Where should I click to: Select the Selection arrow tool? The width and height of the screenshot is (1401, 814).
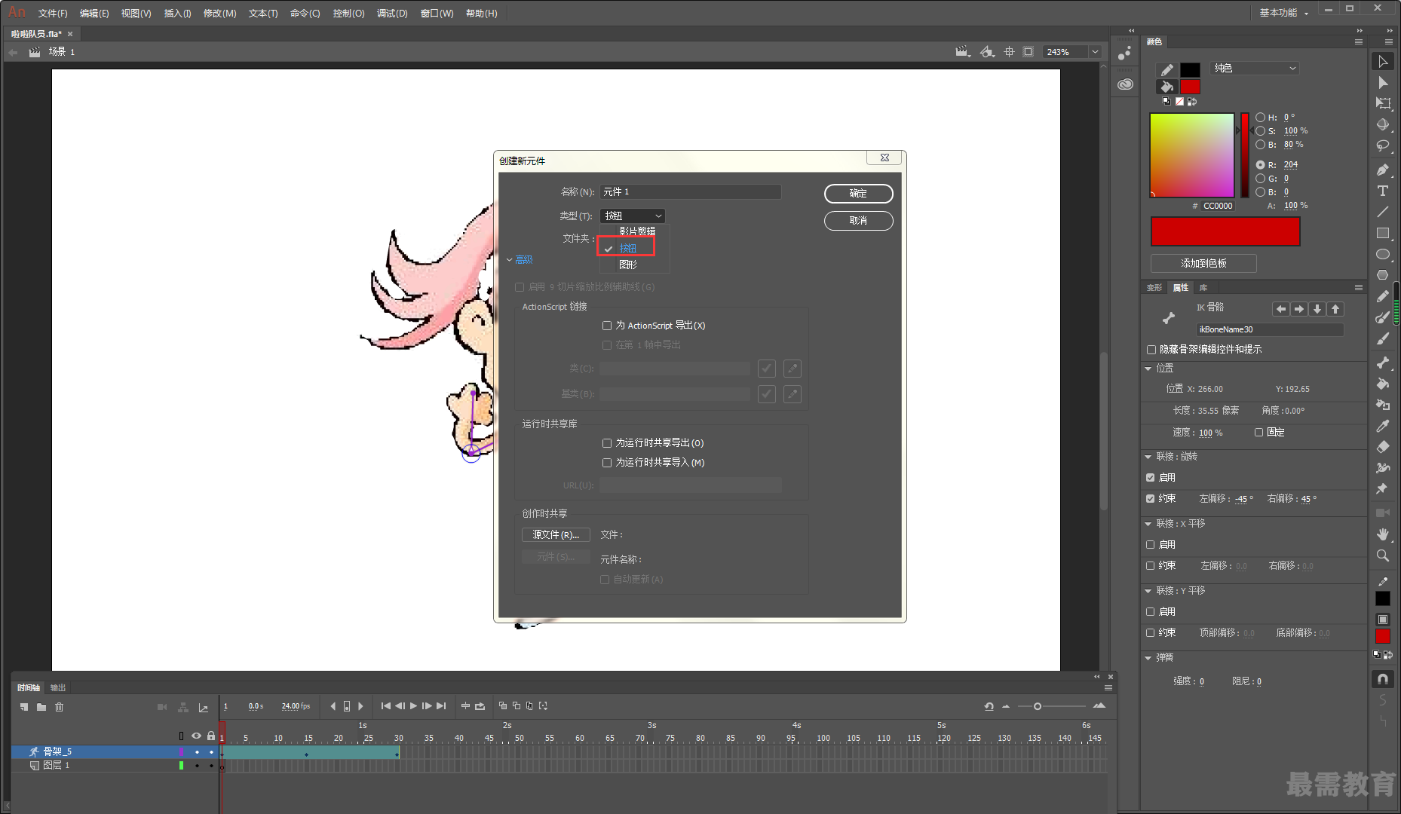click(x=1383, y=62)
